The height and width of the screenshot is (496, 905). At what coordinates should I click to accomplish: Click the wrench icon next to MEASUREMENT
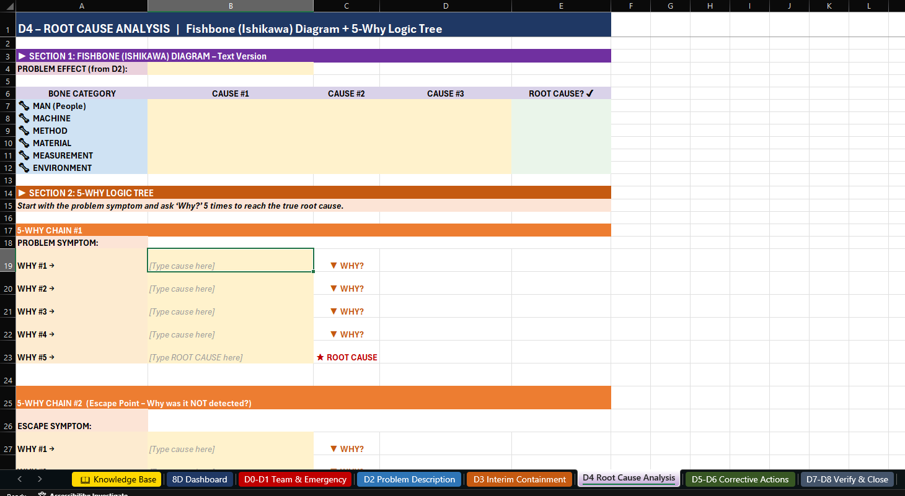(23, 155)
